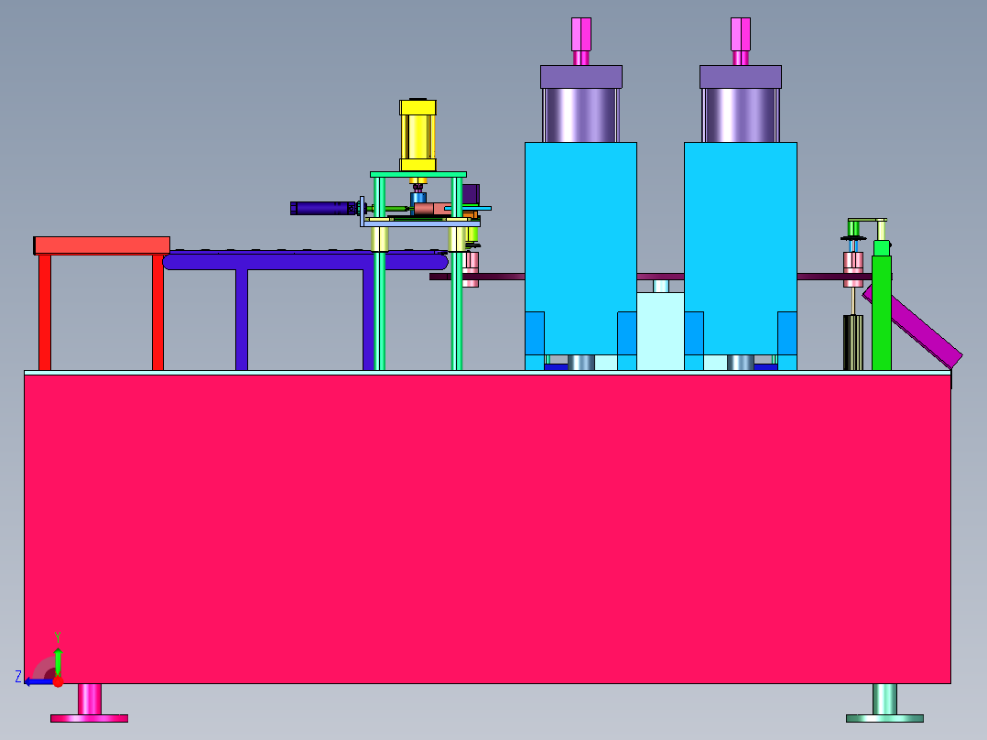Click the green Y axis arrow
The image size is (987, 740).
[58, 662]
